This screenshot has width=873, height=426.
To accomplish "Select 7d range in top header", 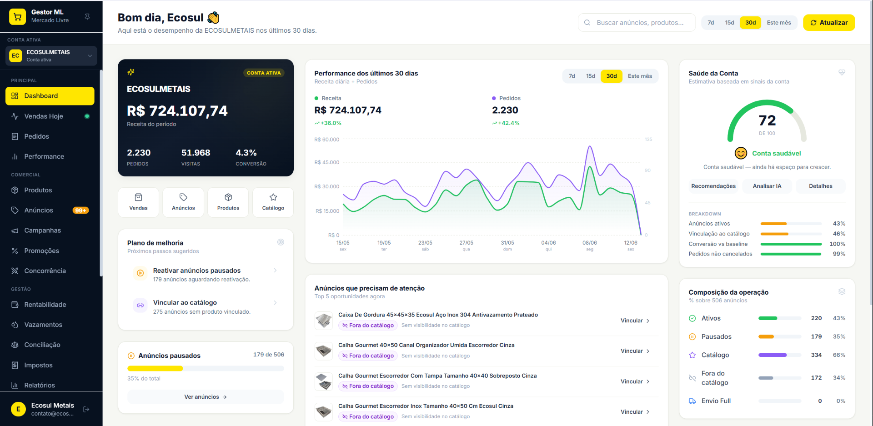I will pyautogui.click(x=711, y=23).
